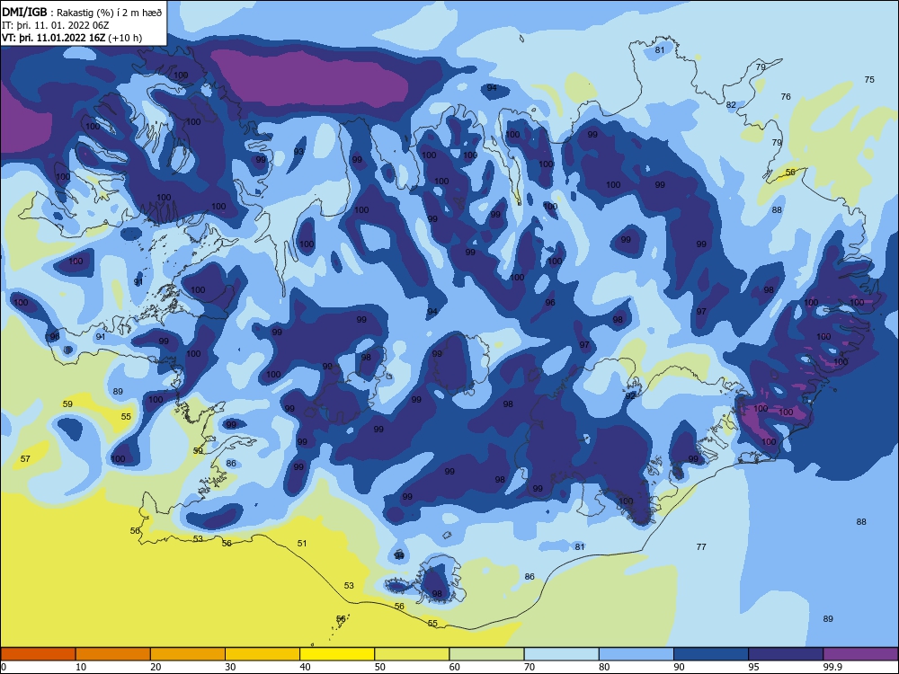Image resolution: width=899 pixels, height=674 pixels.
Task: Click the legend tick label "10"
Action: click(81, 667)
